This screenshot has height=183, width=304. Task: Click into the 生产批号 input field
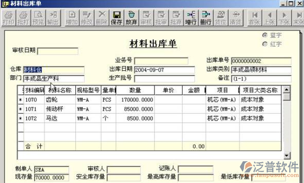coord(164,79)
